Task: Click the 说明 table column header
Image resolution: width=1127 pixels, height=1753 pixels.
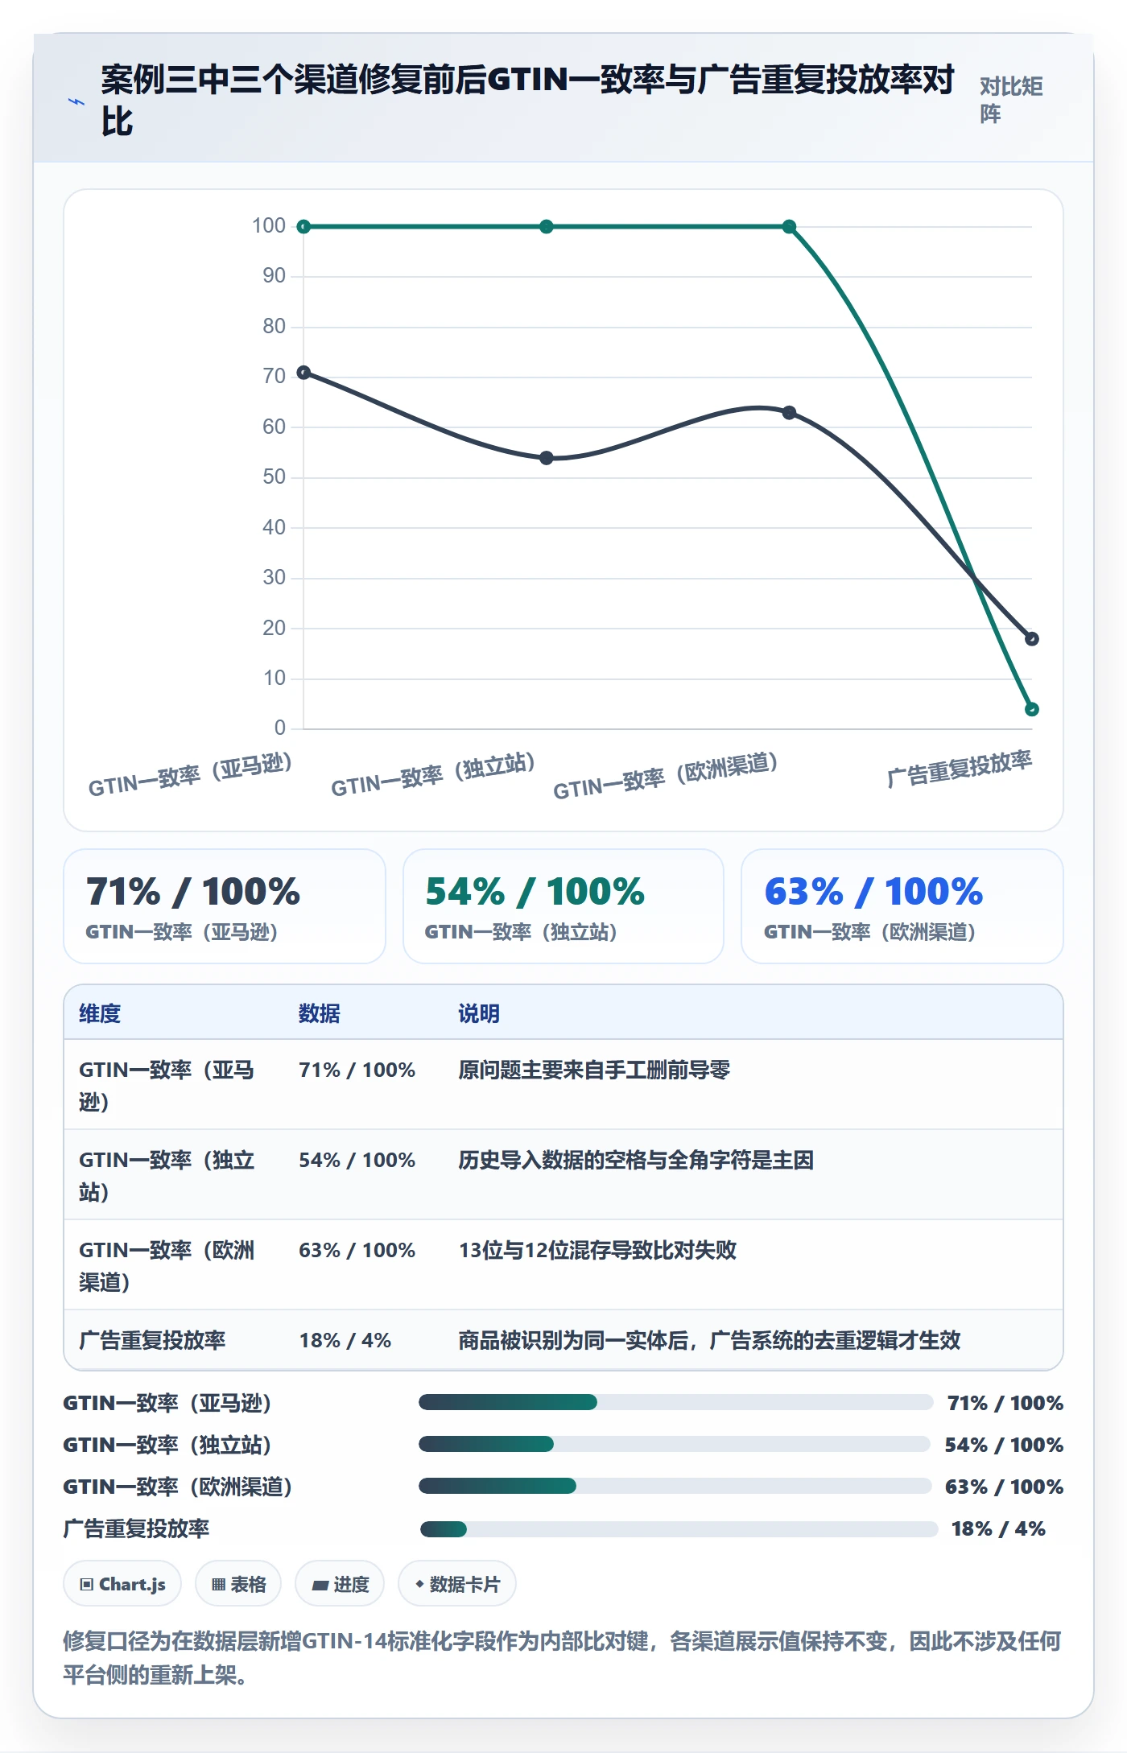Action: click(479, 1013)
